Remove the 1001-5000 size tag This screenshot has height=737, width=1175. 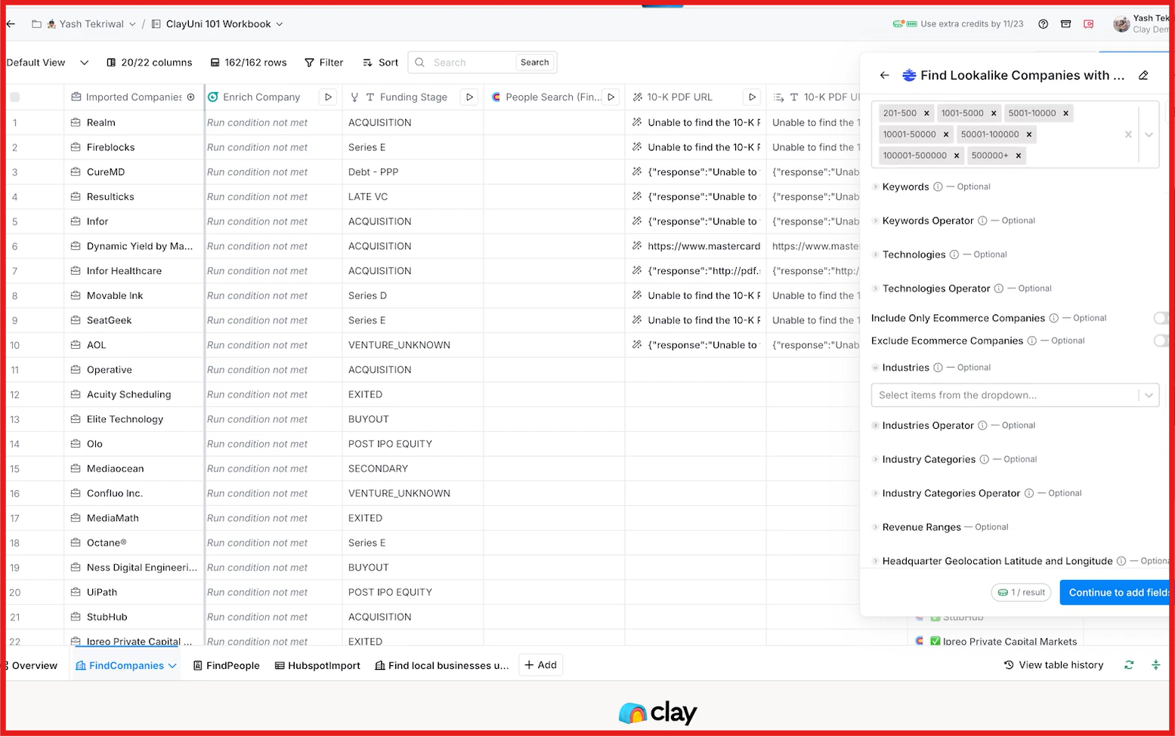coord(994,113)
